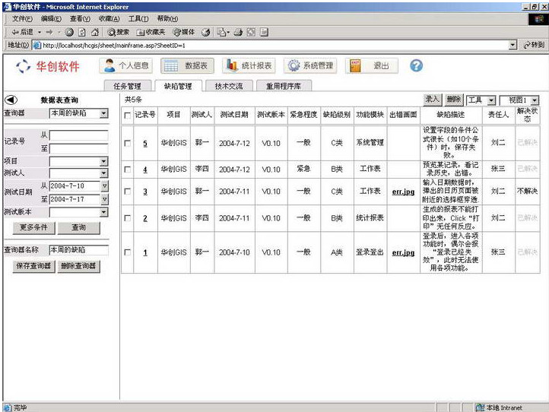Open the history icon in the toolbar

tap(206, 32)
